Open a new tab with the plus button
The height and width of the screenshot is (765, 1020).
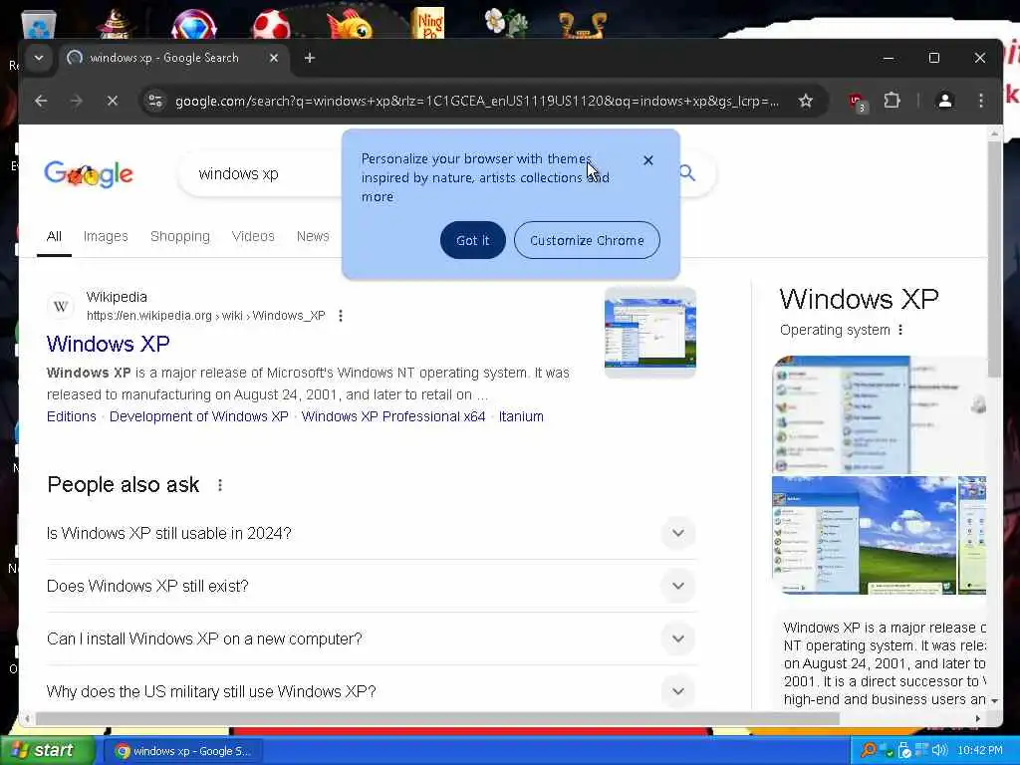click(310, 58)
